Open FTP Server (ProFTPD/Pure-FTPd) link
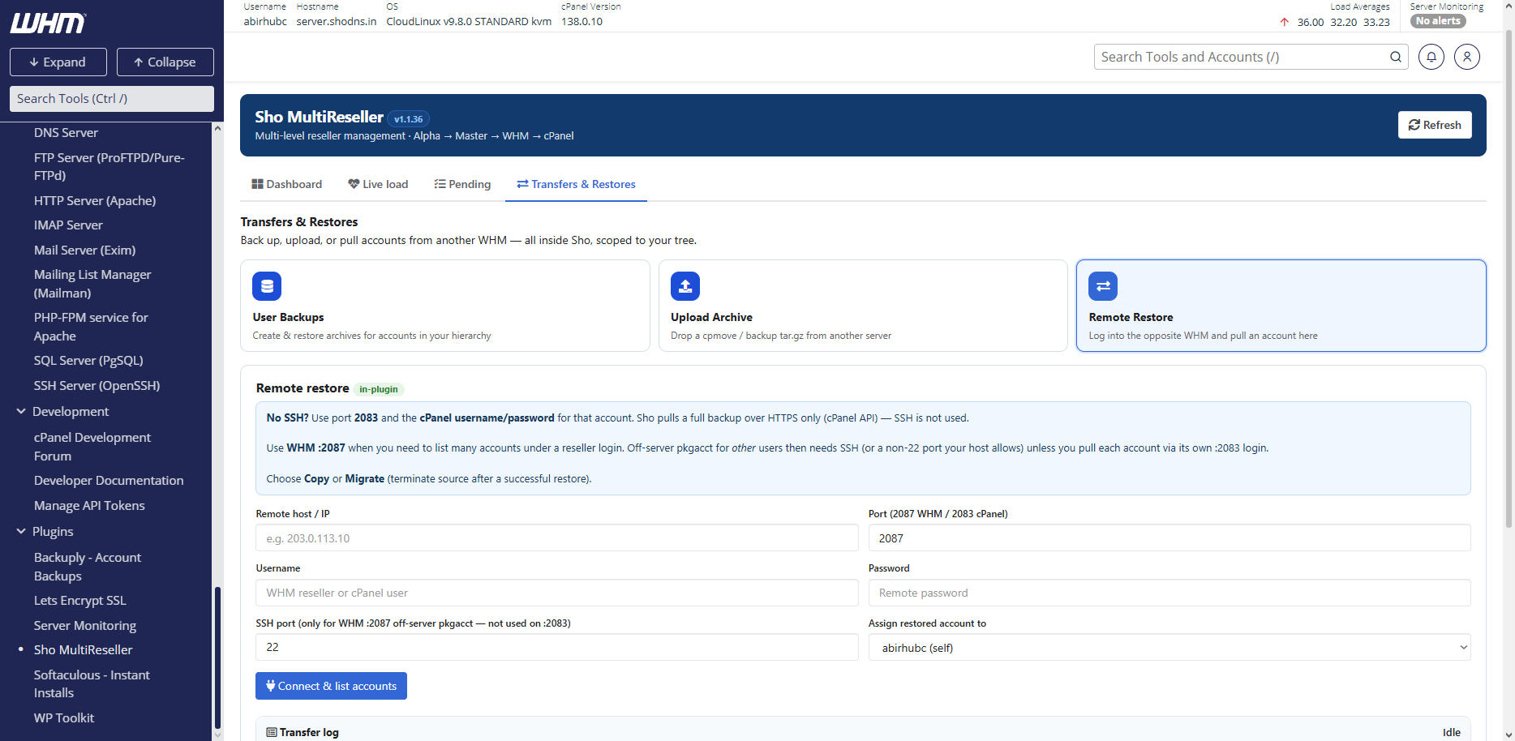Viewport: 1515px width, 741px height. (x=109, y=166)
